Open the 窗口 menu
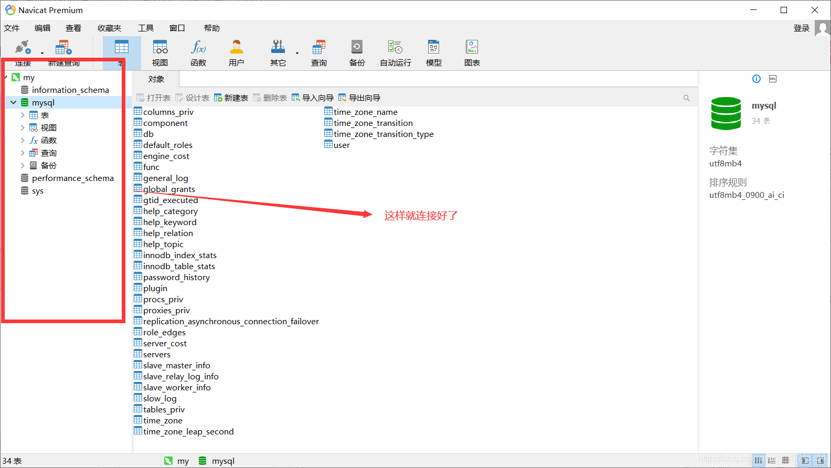Image resolution: width=831 pixels, height=468 pixels. (x=177, y=28)
